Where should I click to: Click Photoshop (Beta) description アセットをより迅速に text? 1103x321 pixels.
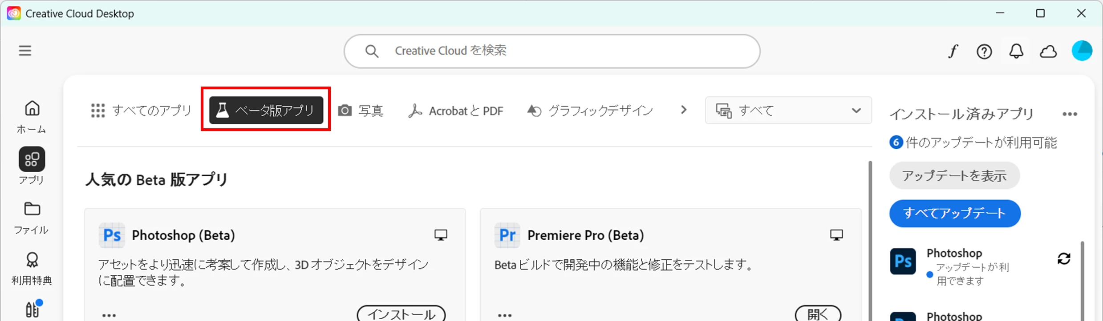click(264, 273)
